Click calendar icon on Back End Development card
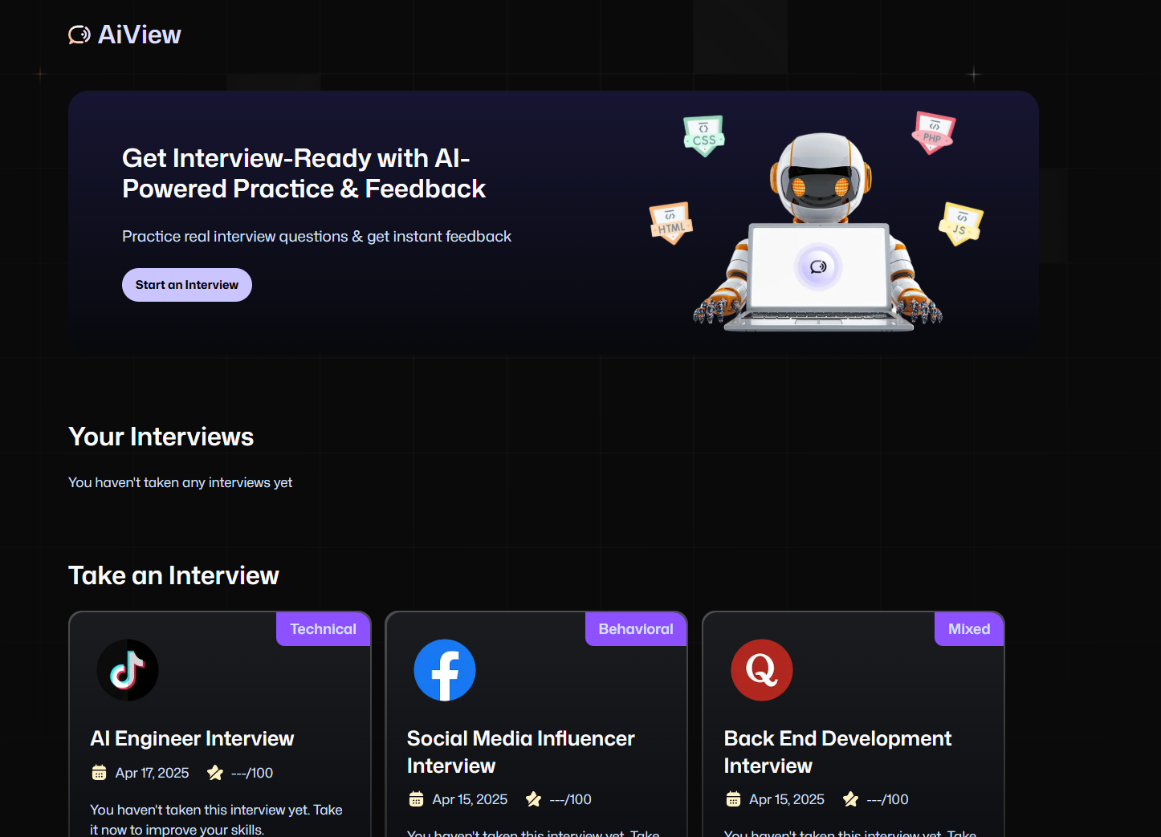Screen dimensions: 1161x837 pos(733,798)
